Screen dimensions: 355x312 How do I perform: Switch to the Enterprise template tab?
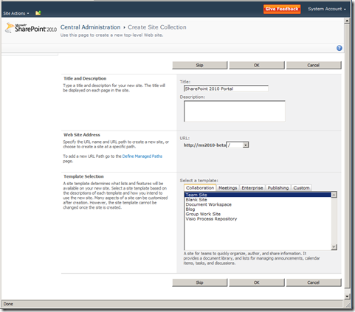coord(252,188)
